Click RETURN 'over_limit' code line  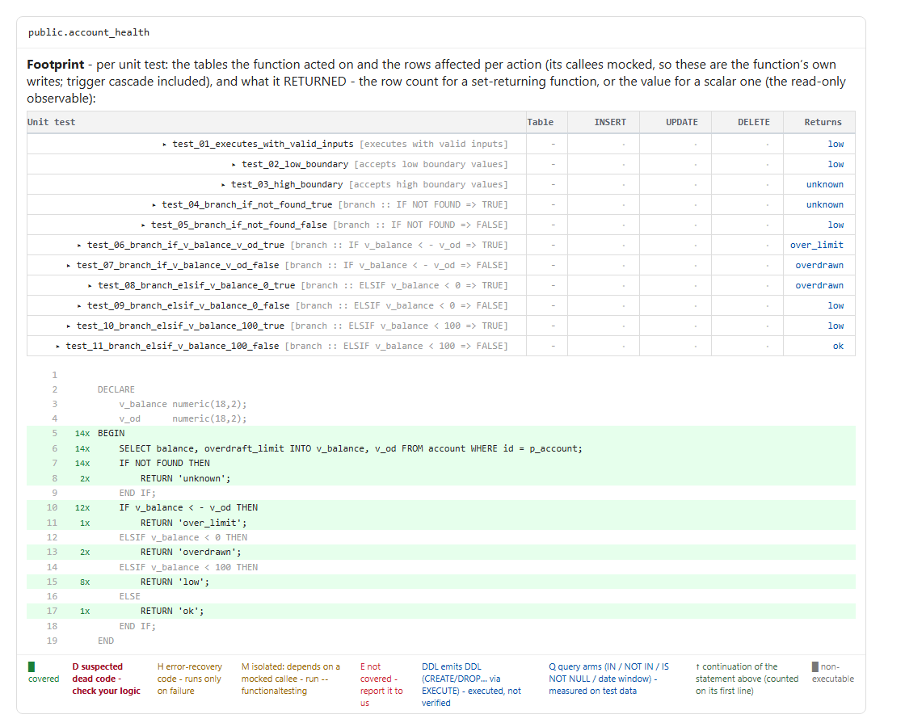tap(194, 523)
